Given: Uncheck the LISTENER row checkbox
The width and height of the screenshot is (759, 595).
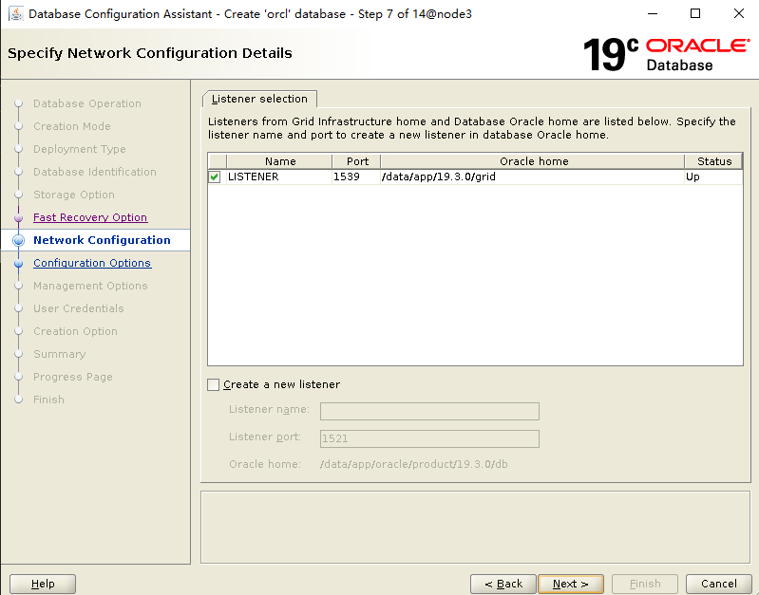Looking at the screenshot, I should point(215,177).
